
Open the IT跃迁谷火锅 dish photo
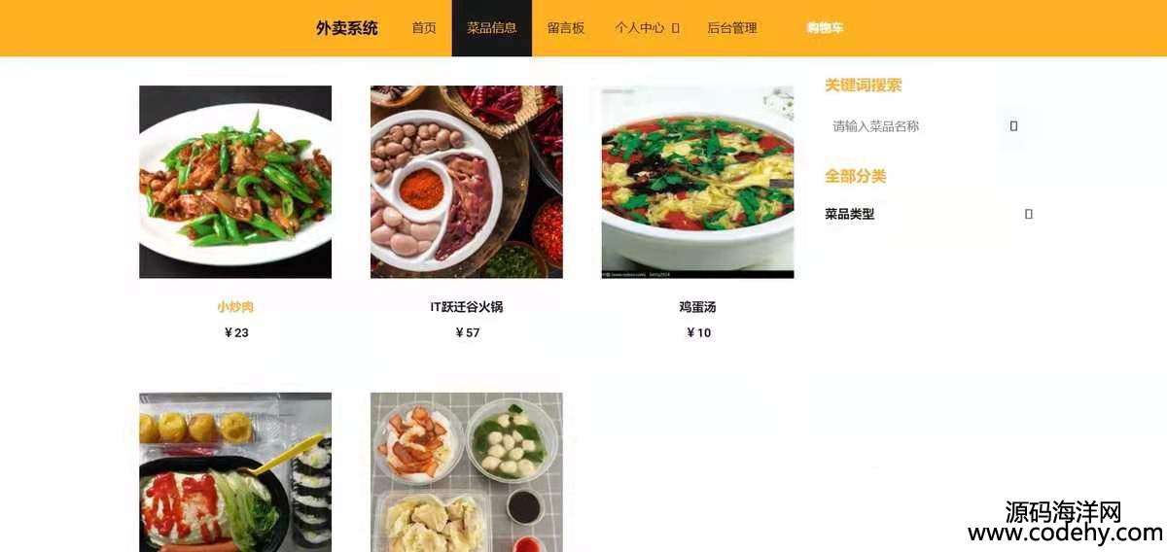[467, 182]
